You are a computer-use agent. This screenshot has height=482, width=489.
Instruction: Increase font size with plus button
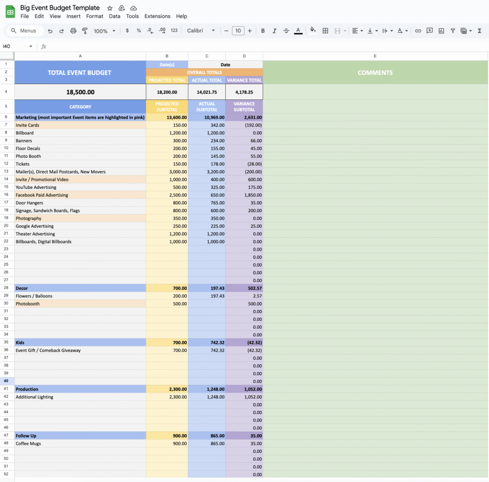coord(249,31)
